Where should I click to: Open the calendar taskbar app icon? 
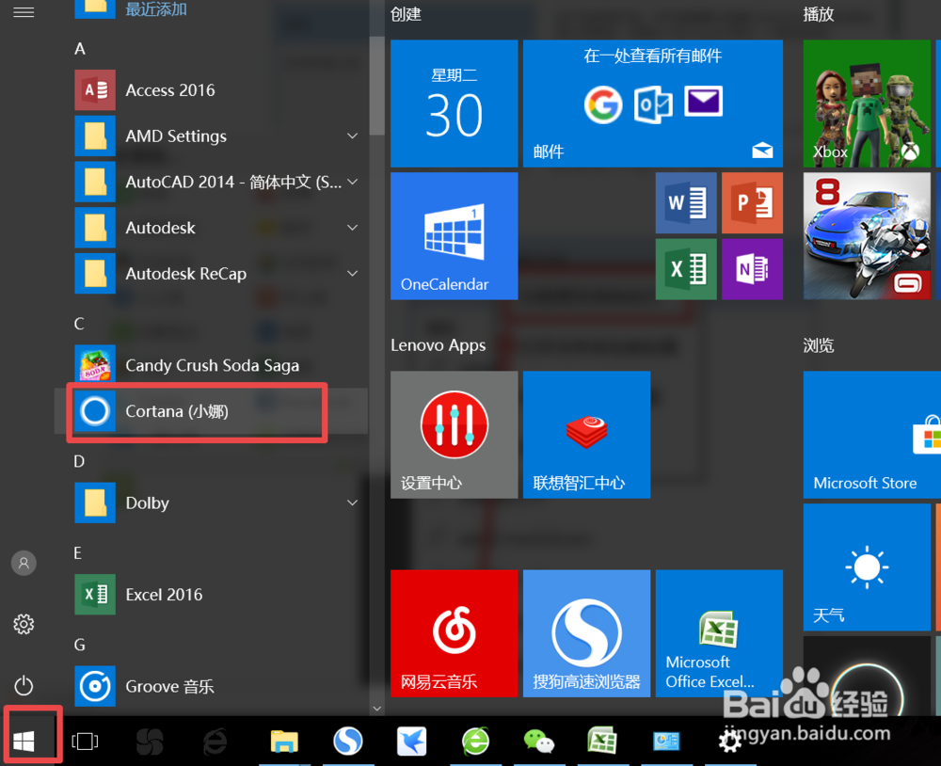[666, 742]
